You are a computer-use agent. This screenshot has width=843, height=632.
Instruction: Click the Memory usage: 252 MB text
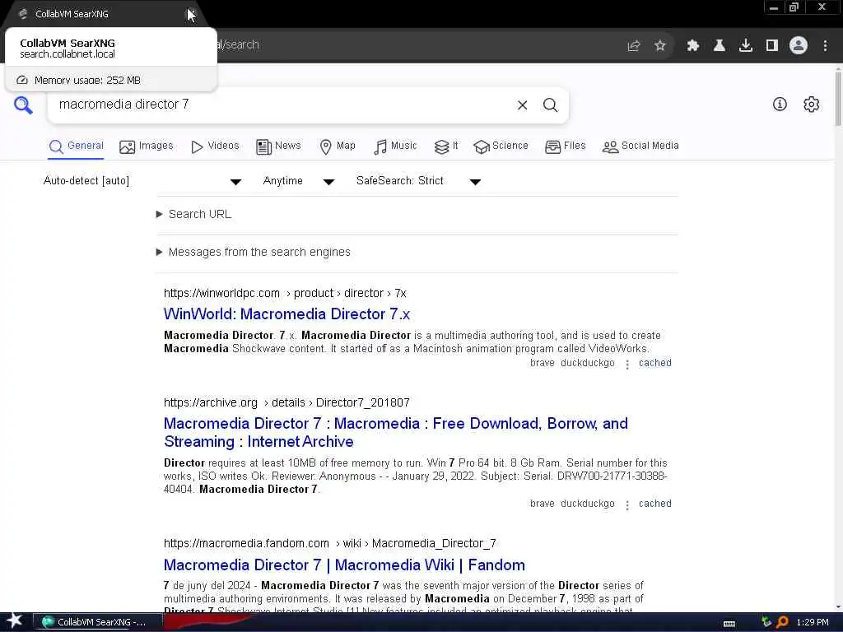87,80
